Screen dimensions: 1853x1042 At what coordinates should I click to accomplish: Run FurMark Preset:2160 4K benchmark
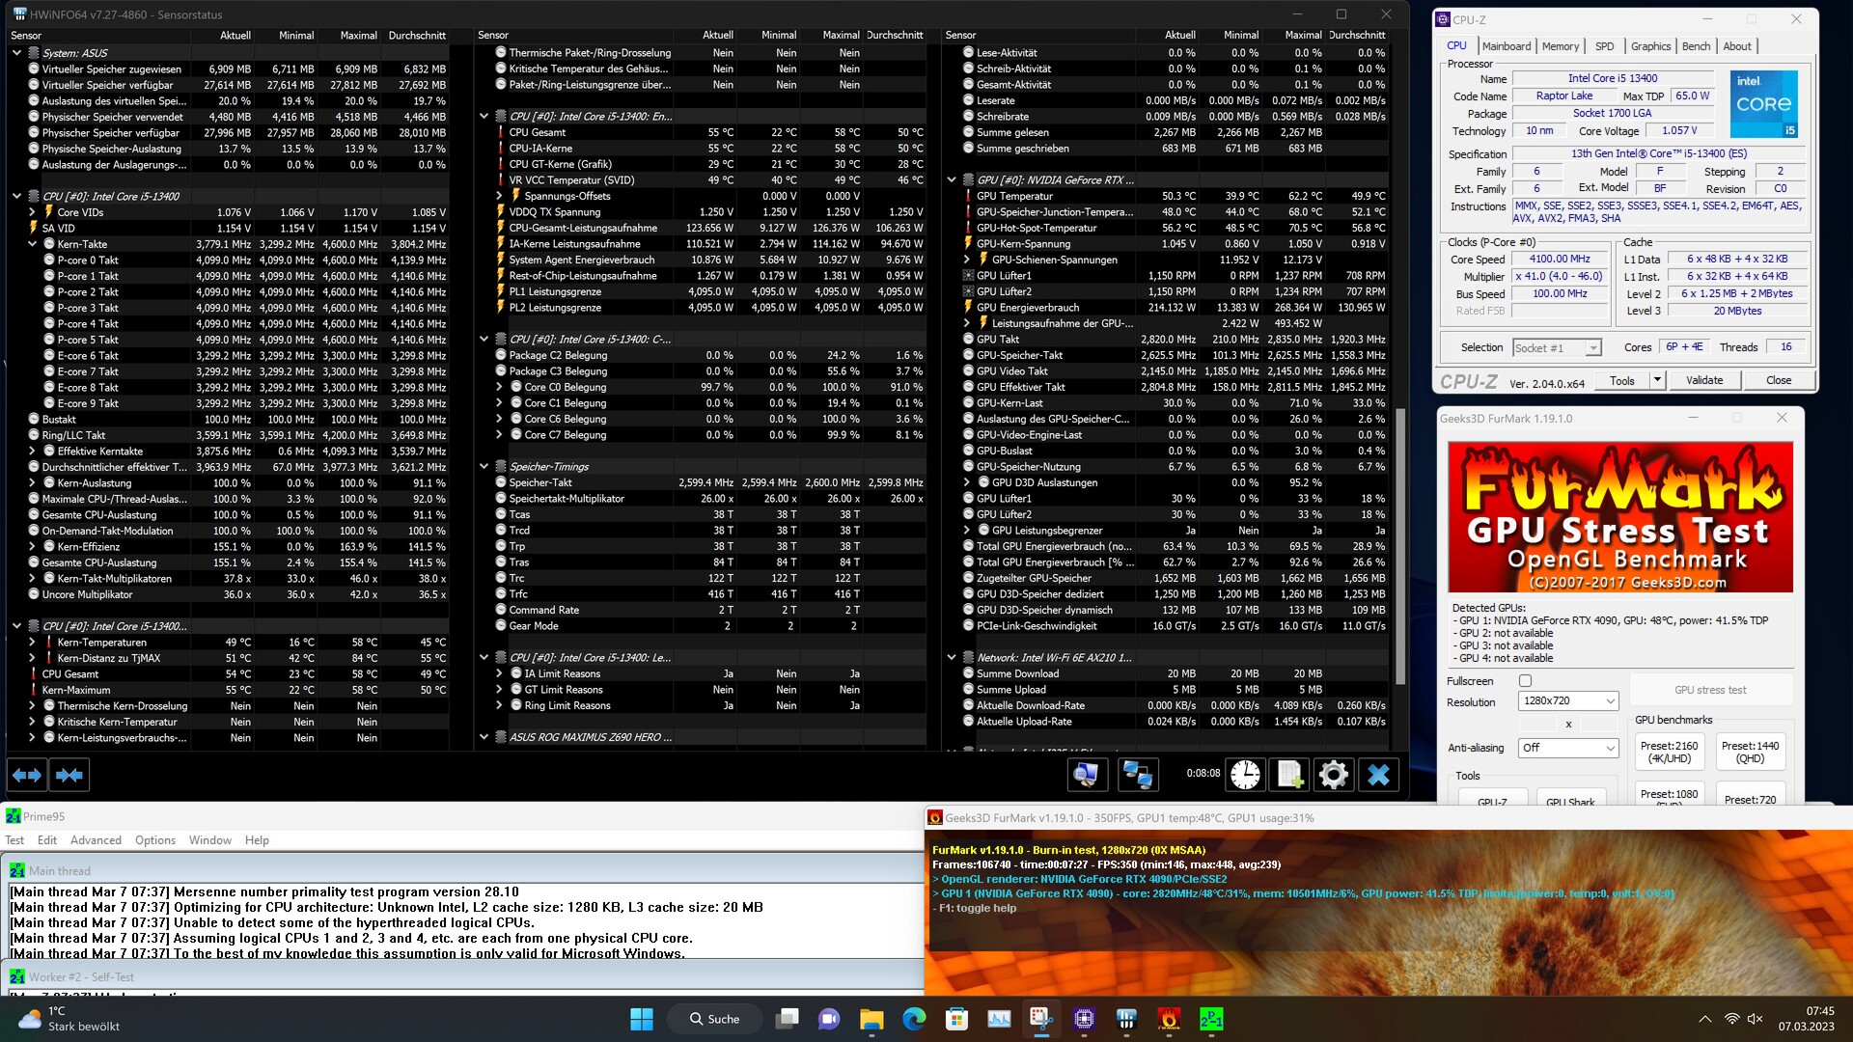click(1669, 753)
